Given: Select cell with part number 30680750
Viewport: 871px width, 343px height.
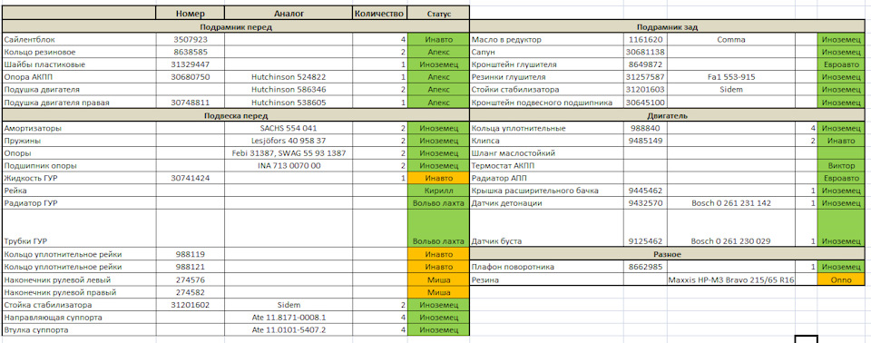Looking at the screenshot, I should [x=191, y=77].
